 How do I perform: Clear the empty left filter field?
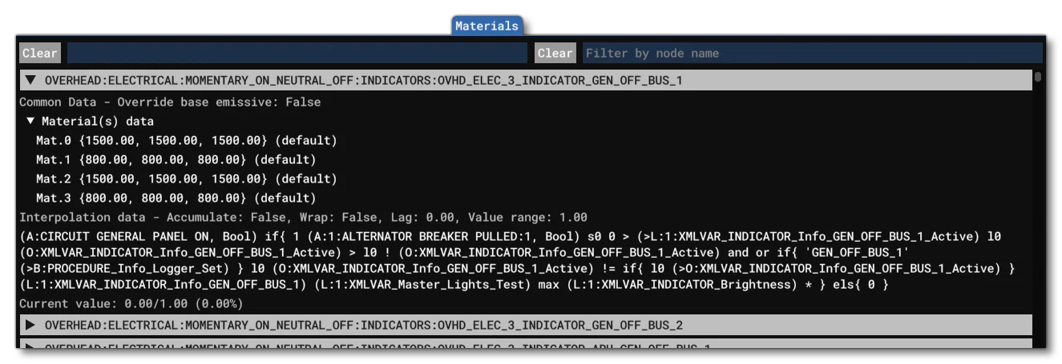click(x=40, y=53)
